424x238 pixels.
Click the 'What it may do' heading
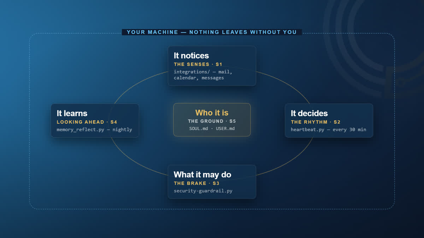(x=202, y=175)
